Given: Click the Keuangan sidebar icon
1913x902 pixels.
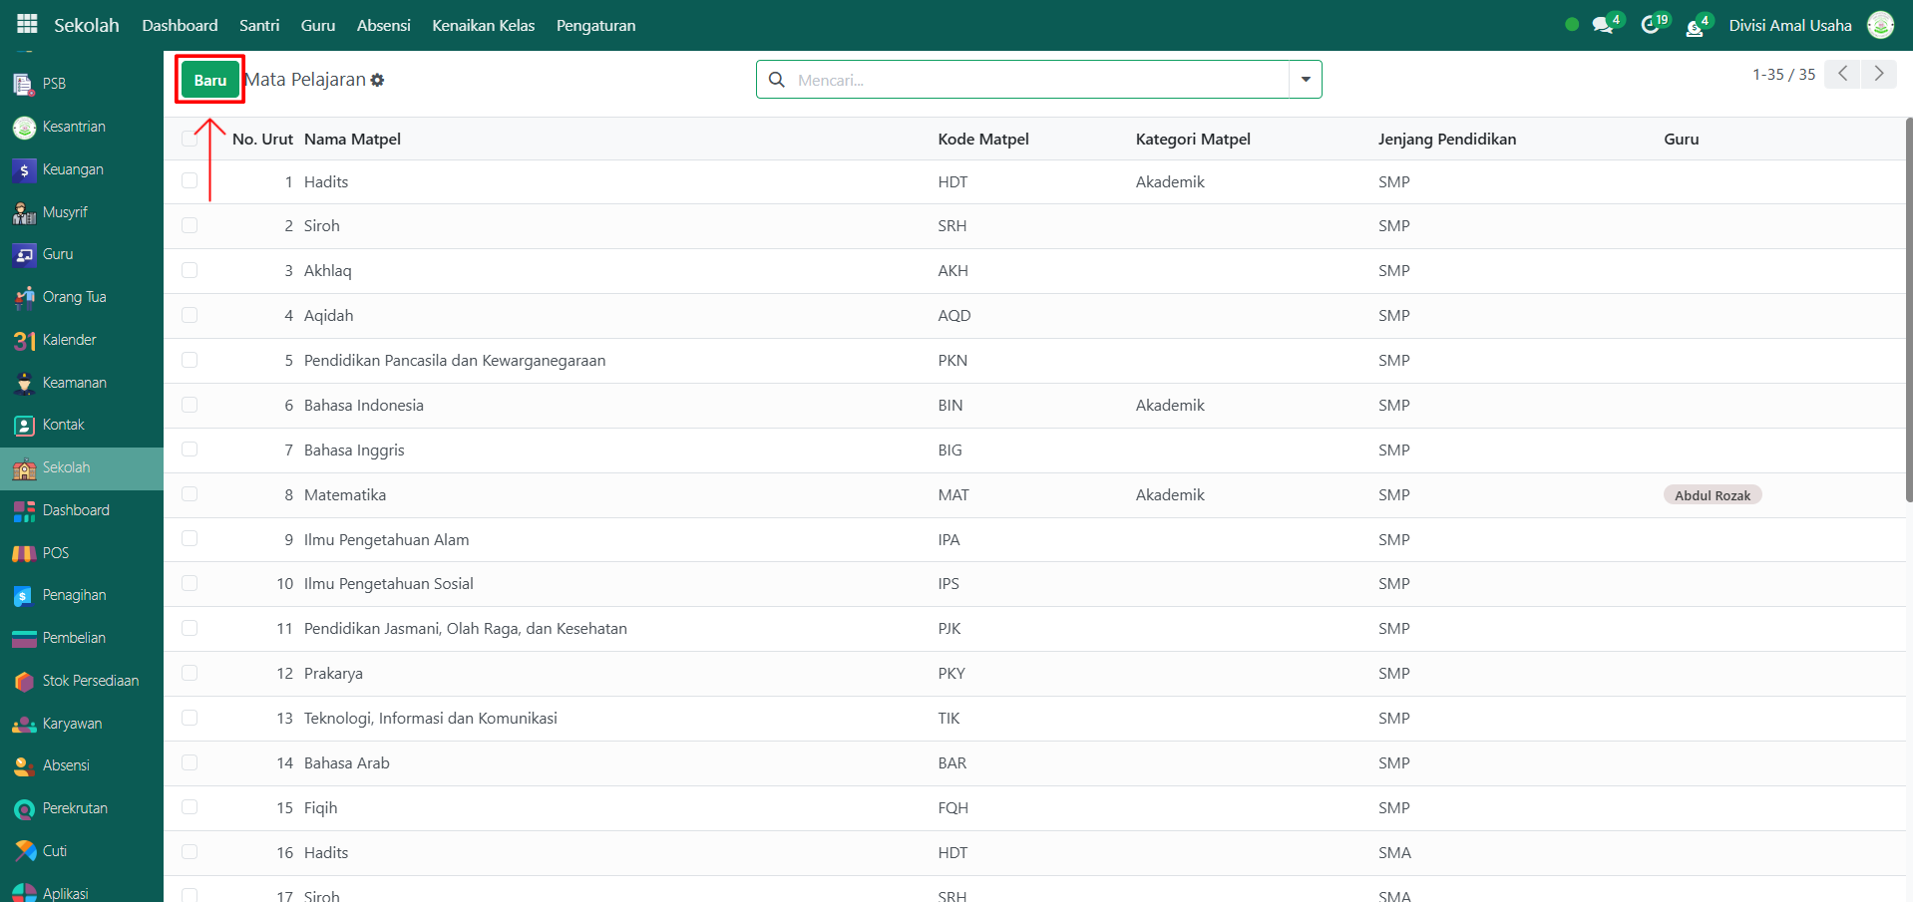Looking at the screenshot, I should click(24, 170).
